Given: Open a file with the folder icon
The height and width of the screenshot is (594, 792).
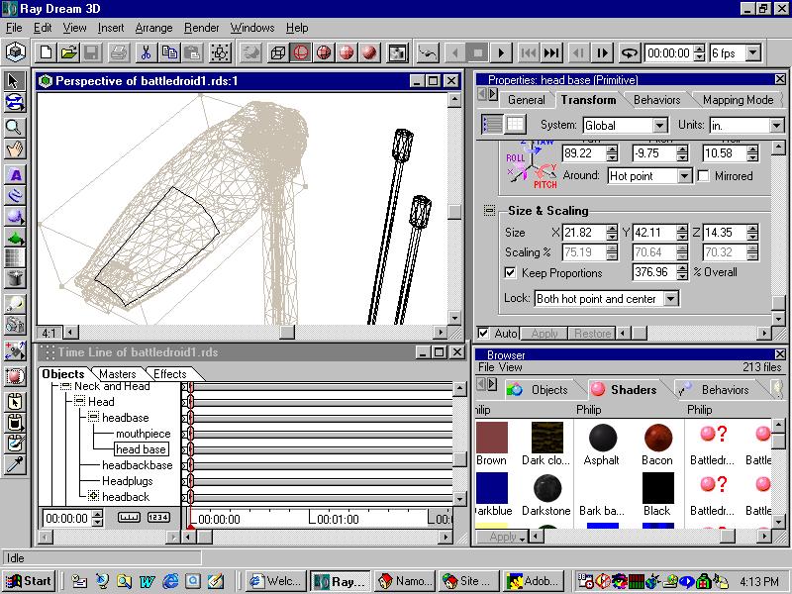Looking at the screenshot, I should point(69,52).
